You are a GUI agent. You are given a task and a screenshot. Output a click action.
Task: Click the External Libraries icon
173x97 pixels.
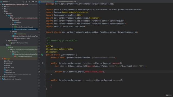tap(3, 77)
